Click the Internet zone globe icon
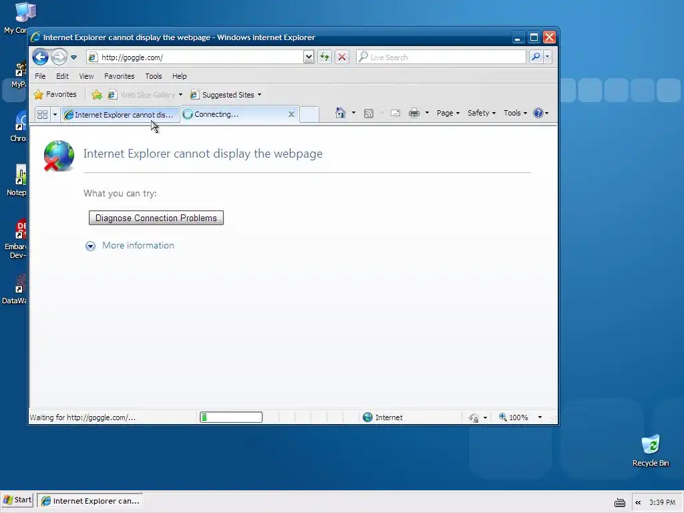684x513 pixels. (368, 417)
